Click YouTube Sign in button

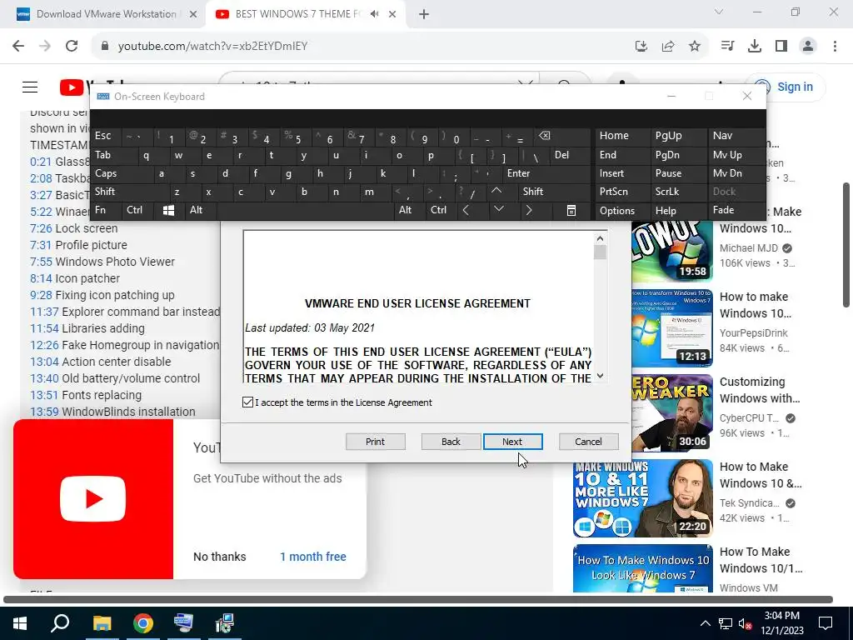(x=785, y=87)
